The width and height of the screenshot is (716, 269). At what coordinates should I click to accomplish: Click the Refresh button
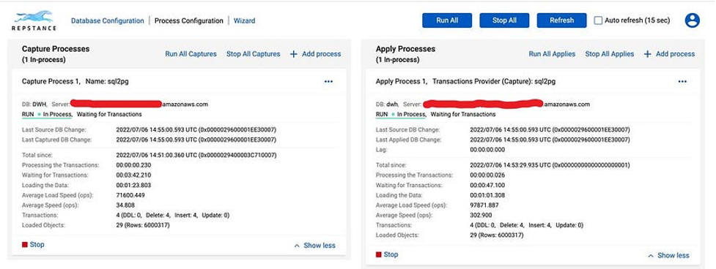pyautogui.click(x=561, y=20)
